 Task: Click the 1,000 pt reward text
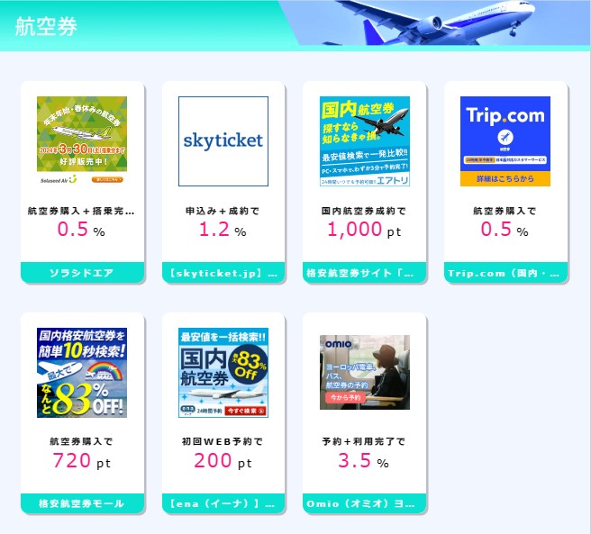coord(364,229)
